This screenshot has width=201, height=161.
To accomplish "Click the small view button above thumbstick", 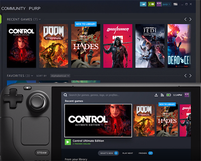I will pyautogui.click(x=27, y=88).
